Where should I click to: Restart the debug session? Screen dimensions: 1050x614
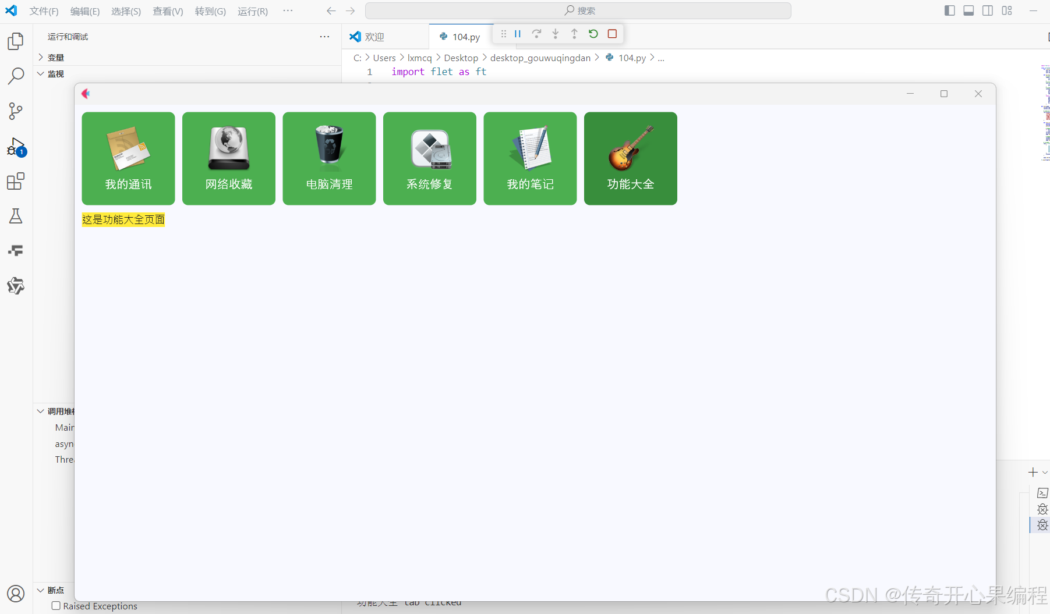pyautogui.click(x=593, y=34)
